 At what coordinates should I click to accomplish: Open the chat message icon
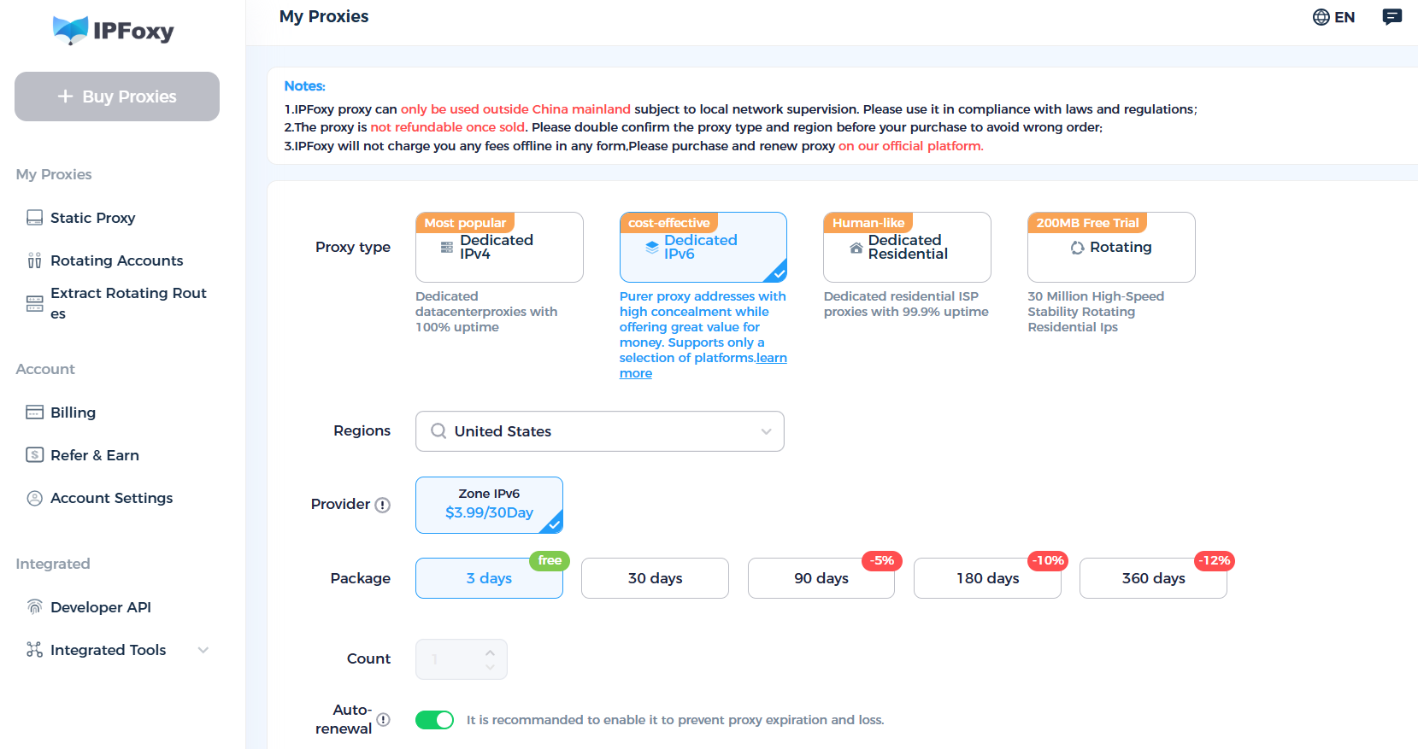[x=1392, y=17]
